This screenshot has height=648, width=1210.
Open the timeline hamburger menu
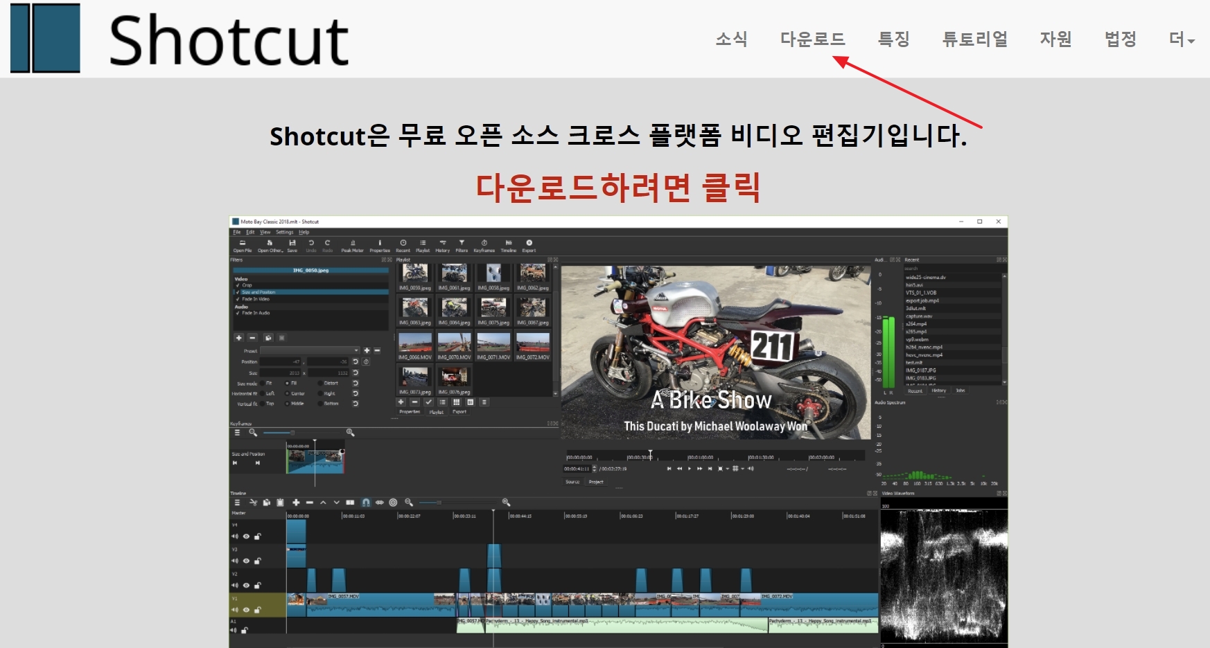point(237,503)
